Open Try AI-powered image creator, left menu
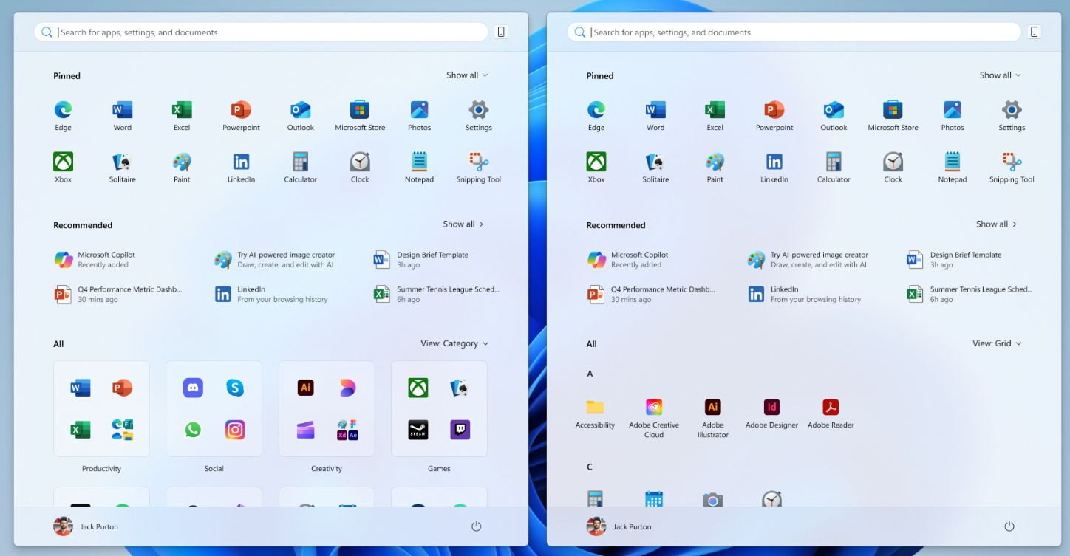The width and height of the screenshot is (1070, 556). pos(275,260)
